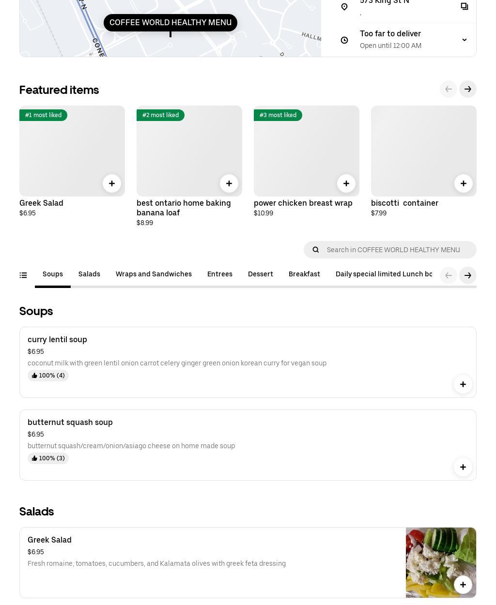Go to the Breakfast tab
496x605 pixels.
pyautogui.click(x=304, y=274)
